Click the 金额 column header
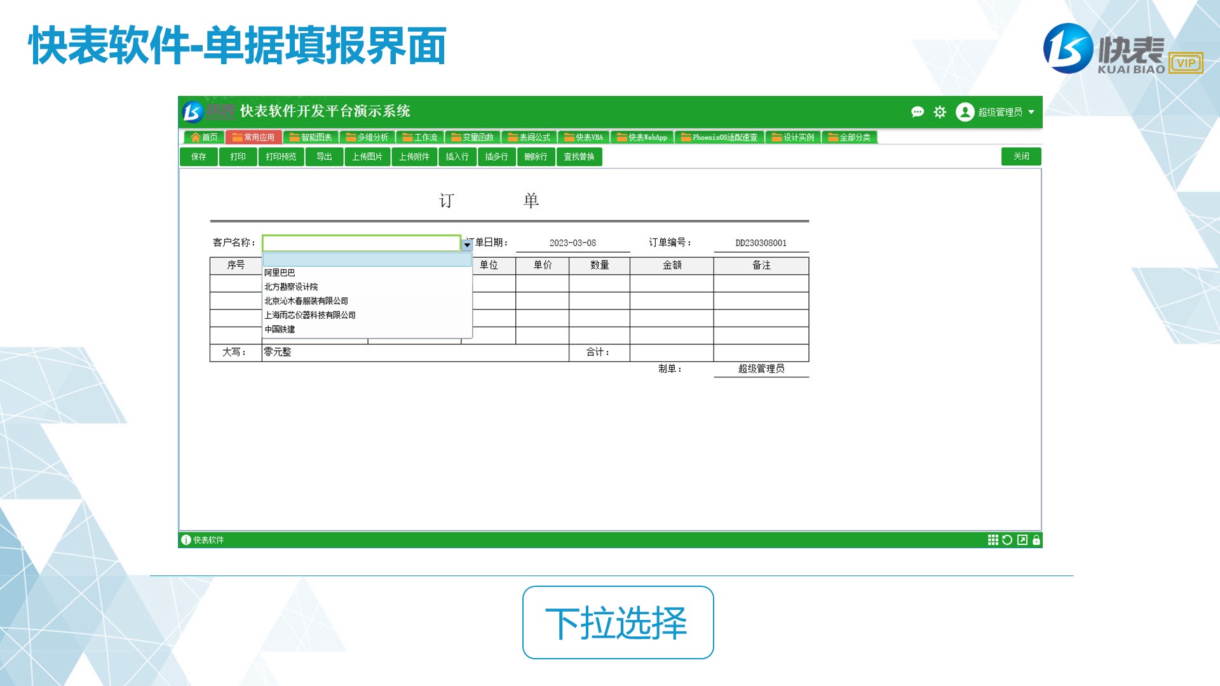Image resolution: width=1220 pixels, height=686 pixels. tap(672, 266)
